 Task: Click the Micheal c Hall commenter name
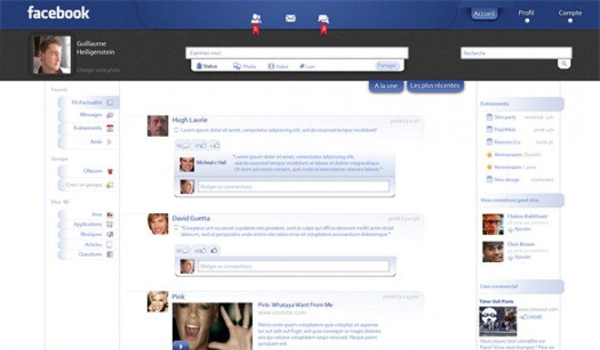212,162
